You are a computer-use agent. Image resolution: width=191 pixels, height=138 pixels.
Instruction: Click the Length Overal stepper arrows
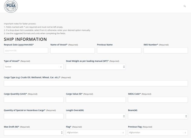pyautogui.click(x=124, y=116)
